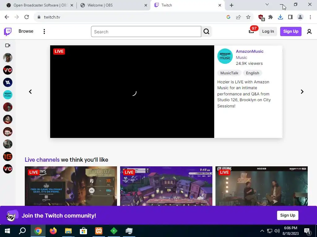Switch to Welcome | OBS tab

(113, 5)
